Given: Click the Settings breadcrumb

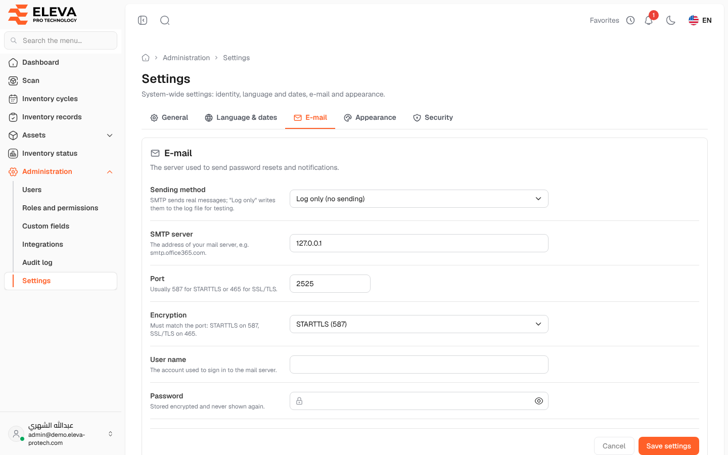Looking at the screenshot, I should (236, 58).
